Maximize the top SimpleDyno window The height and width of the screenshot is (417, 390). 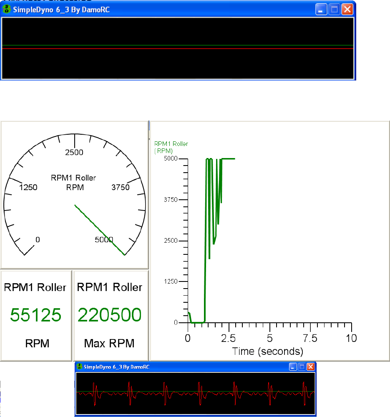pyautogui.click(x=334, y=10)
